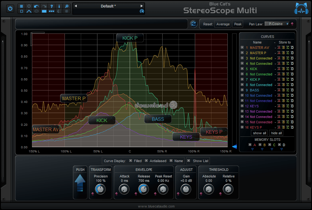The height and width of the screenshot is (210, 312).
Task: Toggle visibility of curve 5 KICK
Action: [x=242, y=69]
